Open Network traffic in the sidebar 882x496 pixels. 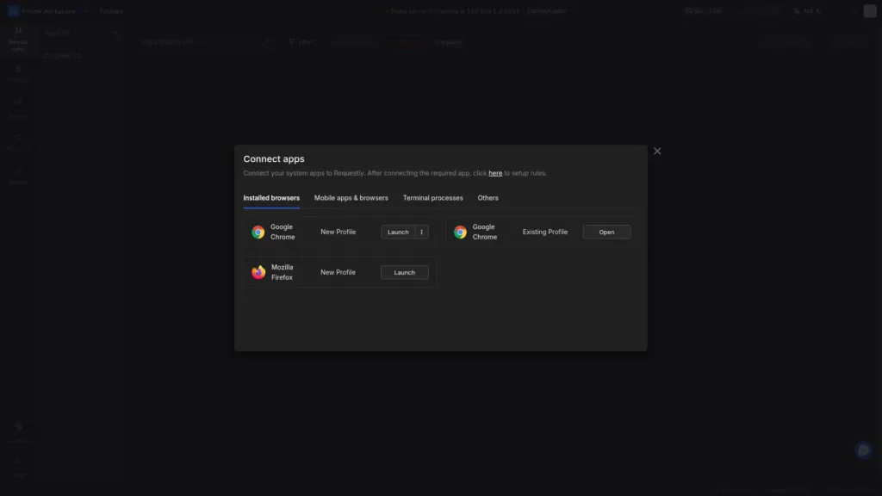(18, 39)
